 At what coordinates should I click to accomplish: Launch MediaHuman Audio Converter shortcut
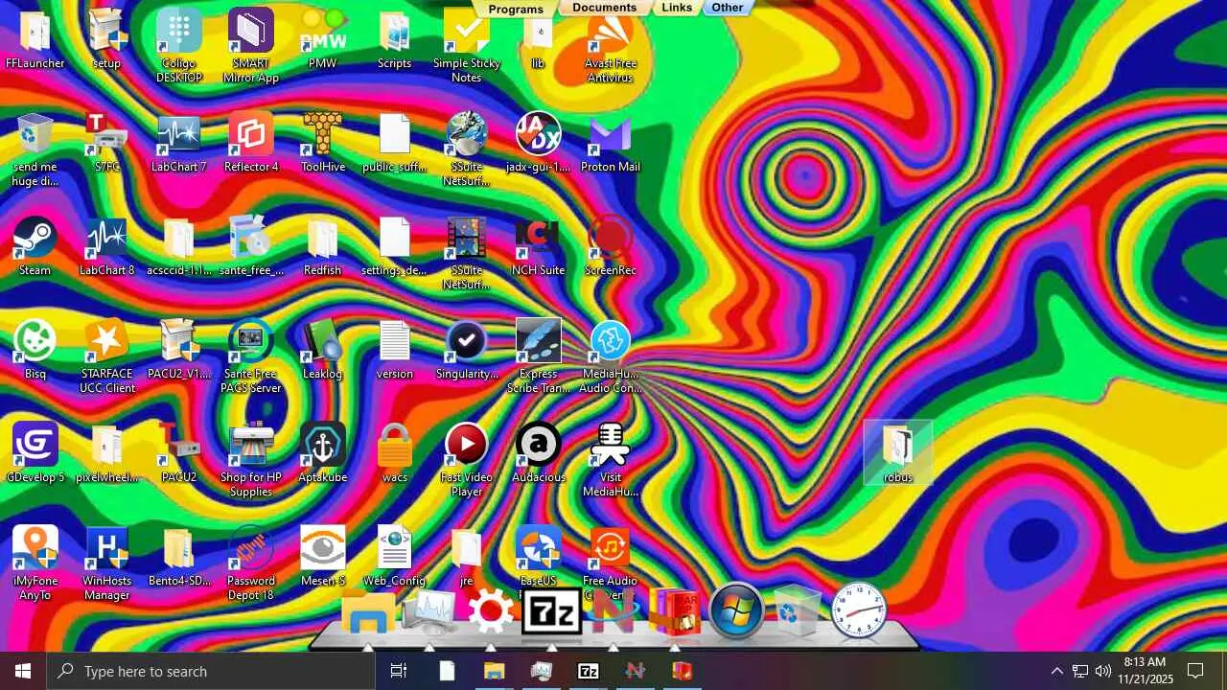pos(611,356)
